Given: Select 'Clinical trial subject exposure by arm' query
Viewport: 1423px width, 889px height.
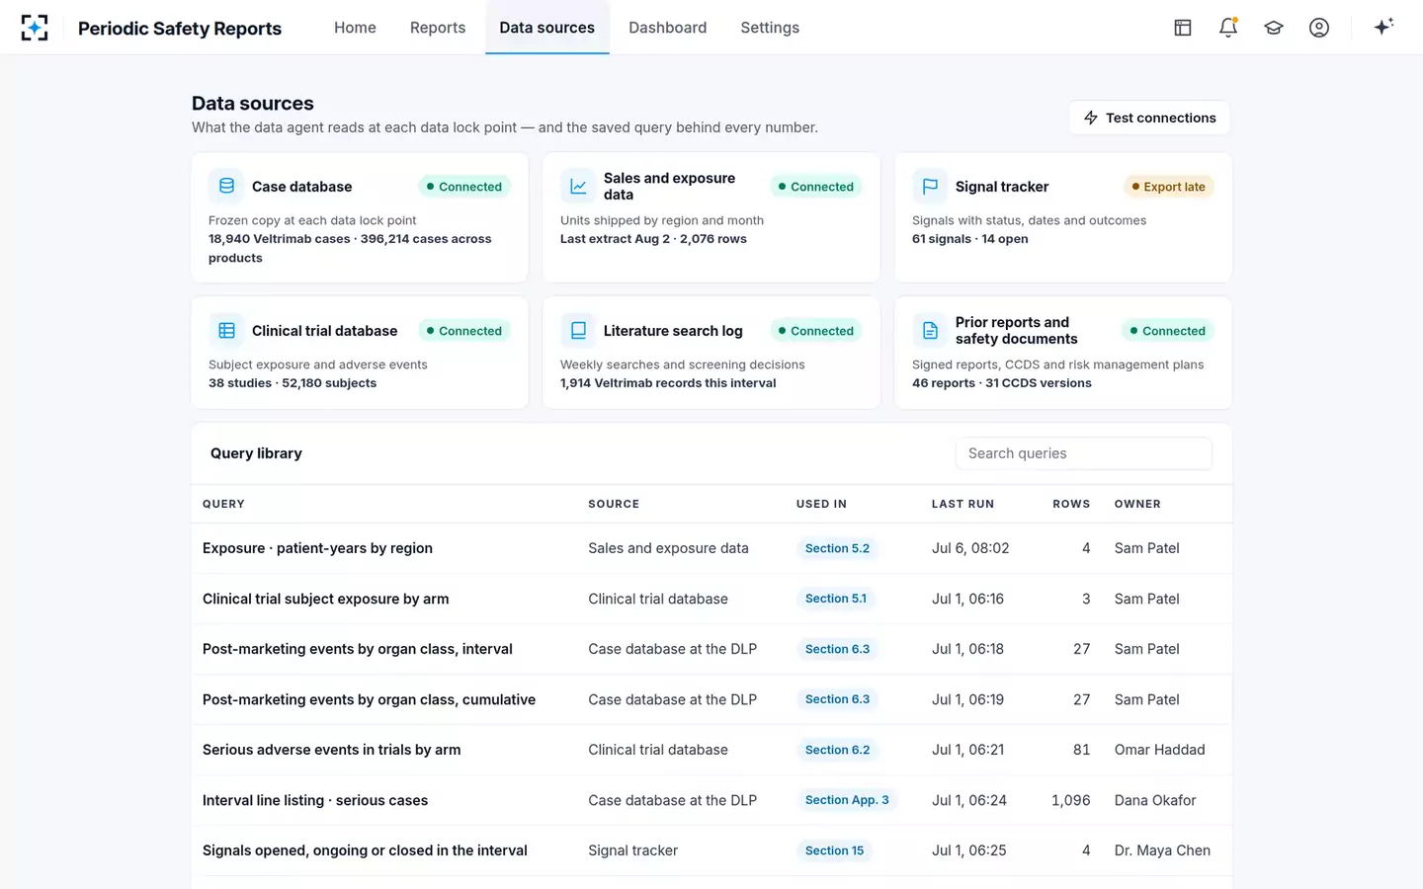Looking at the screenshot, I should [325, 599].
